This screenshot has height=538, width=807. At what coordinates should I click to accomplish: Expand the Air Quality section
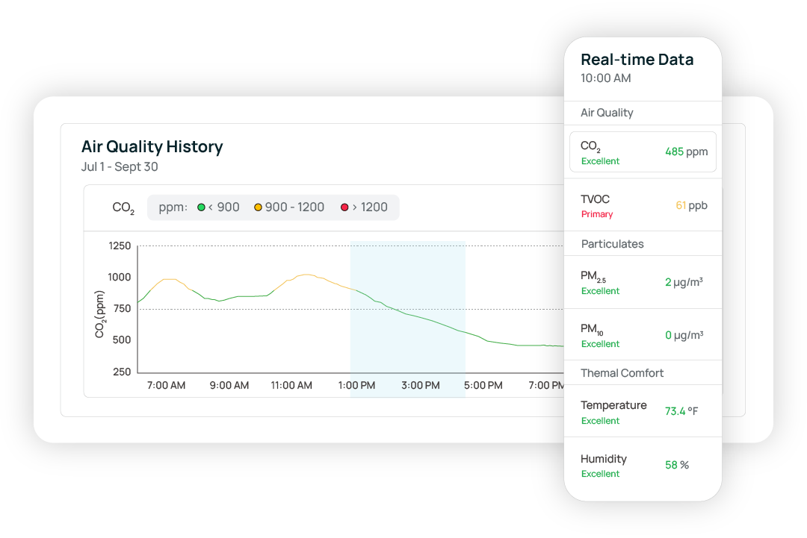click(607, 113)
